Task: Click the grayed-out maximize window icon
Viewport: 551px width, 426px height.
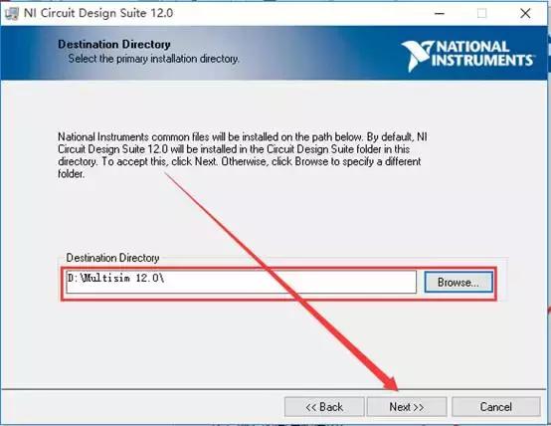Action: point(481,13)
